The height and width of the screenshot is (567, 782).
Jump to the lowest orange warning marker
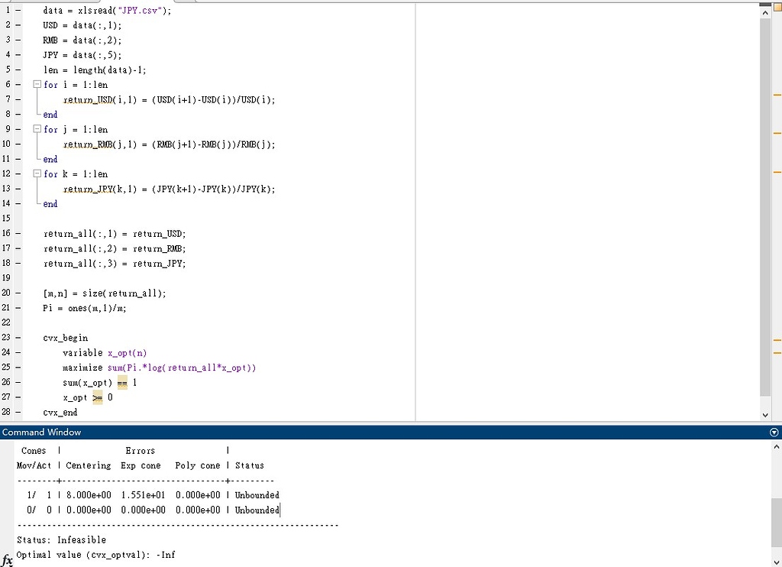click(777, 353)
